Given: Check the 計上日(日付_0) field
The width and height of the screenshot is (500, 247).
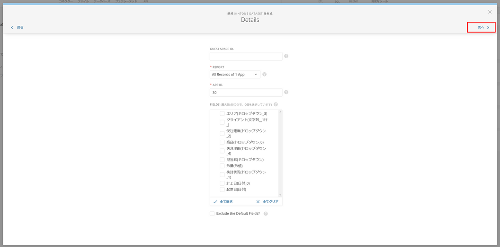Looking at the screenshot, I should coord(222,183).
